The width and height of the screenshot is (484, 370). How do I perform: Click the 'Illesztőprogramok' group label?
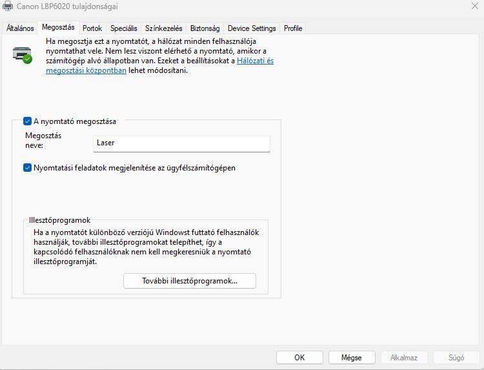tap(59, 220)
